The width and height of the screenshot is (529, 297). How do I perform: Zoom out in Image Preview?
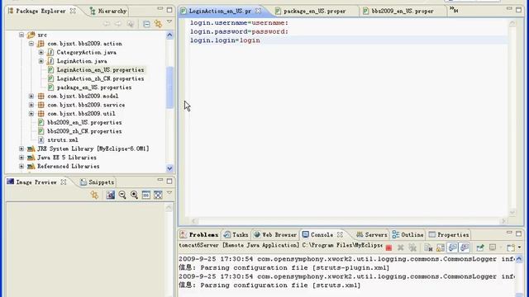[122, 195]
